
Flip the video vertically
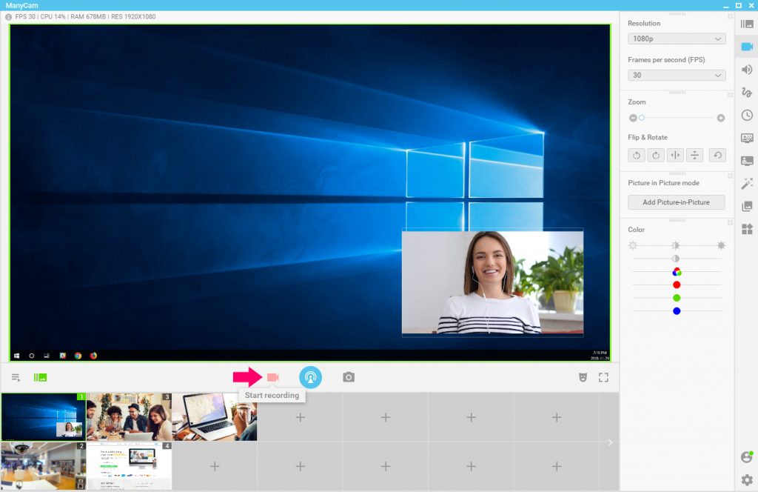point(694,155)
